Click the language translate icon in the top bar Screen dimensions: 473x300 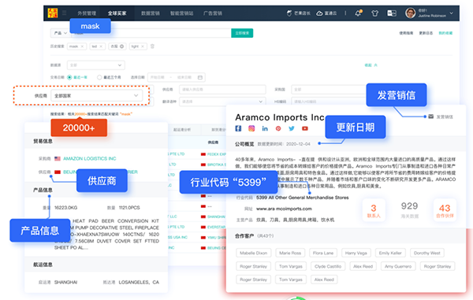coord(392,13)
